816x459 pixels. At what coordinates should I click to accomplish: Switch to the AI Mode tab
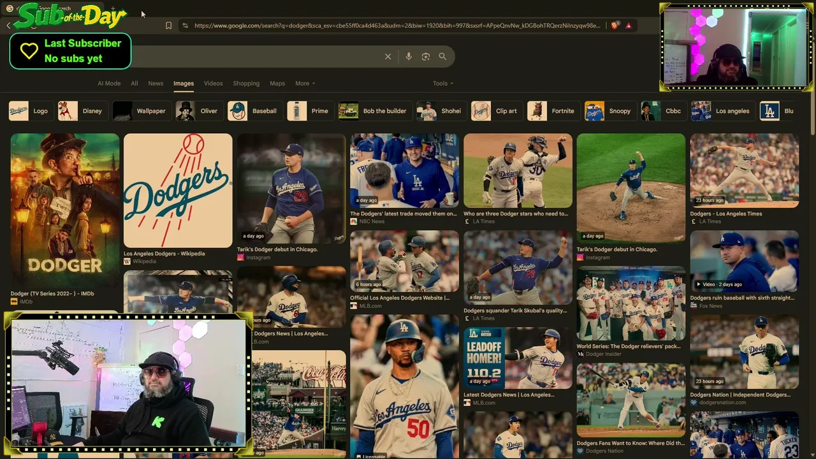(x=109, y=84)
